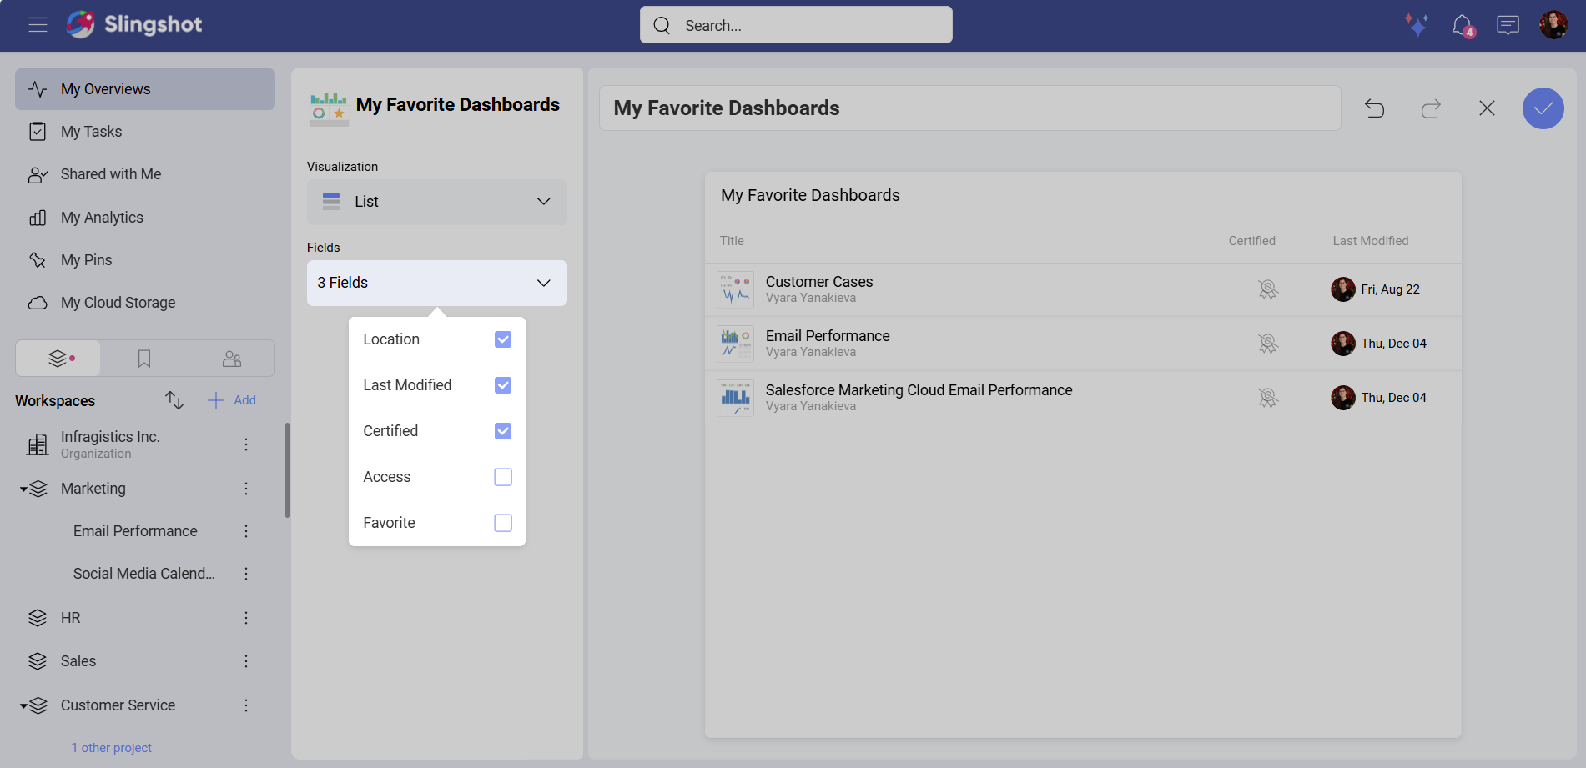This screenshot has height=768, width=1586.
Task: Click the "1 other project" link
Action: tap(112, 747)
